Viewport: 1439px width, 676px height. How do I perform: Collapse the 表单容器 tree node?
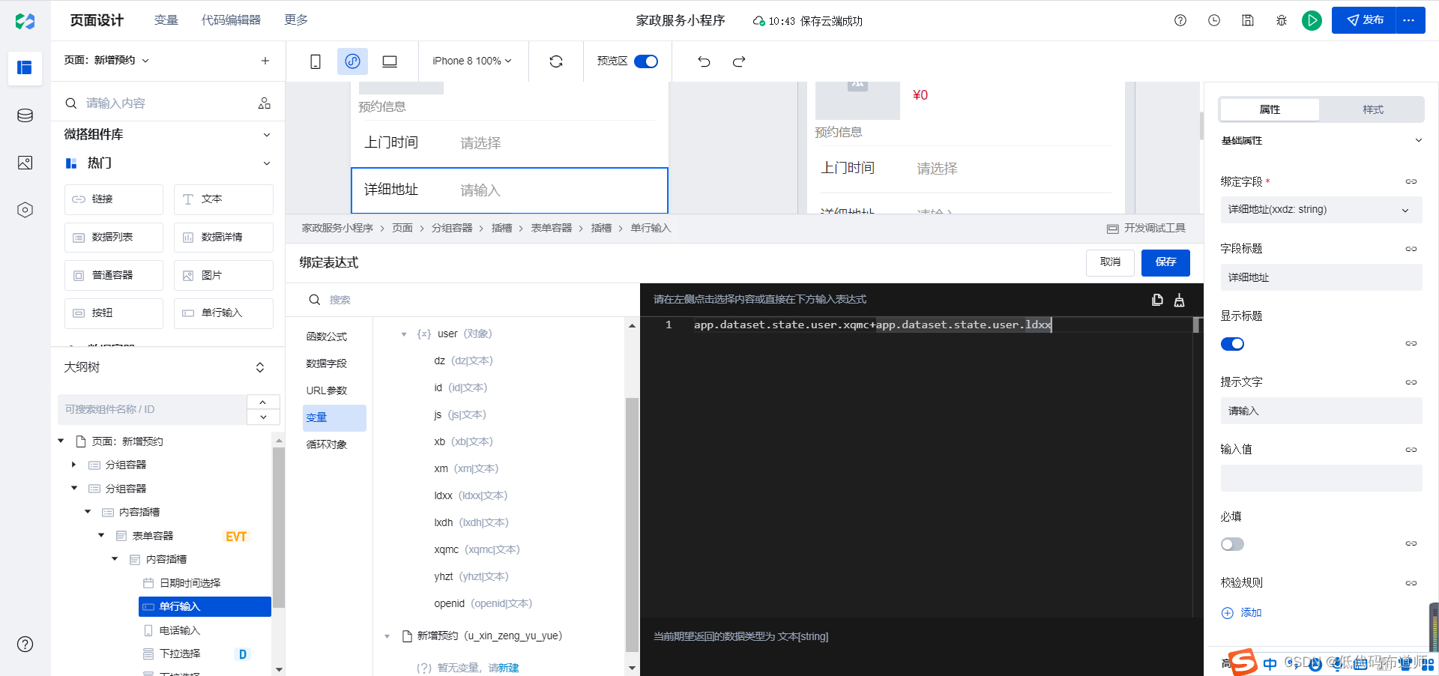pos(101,536)
